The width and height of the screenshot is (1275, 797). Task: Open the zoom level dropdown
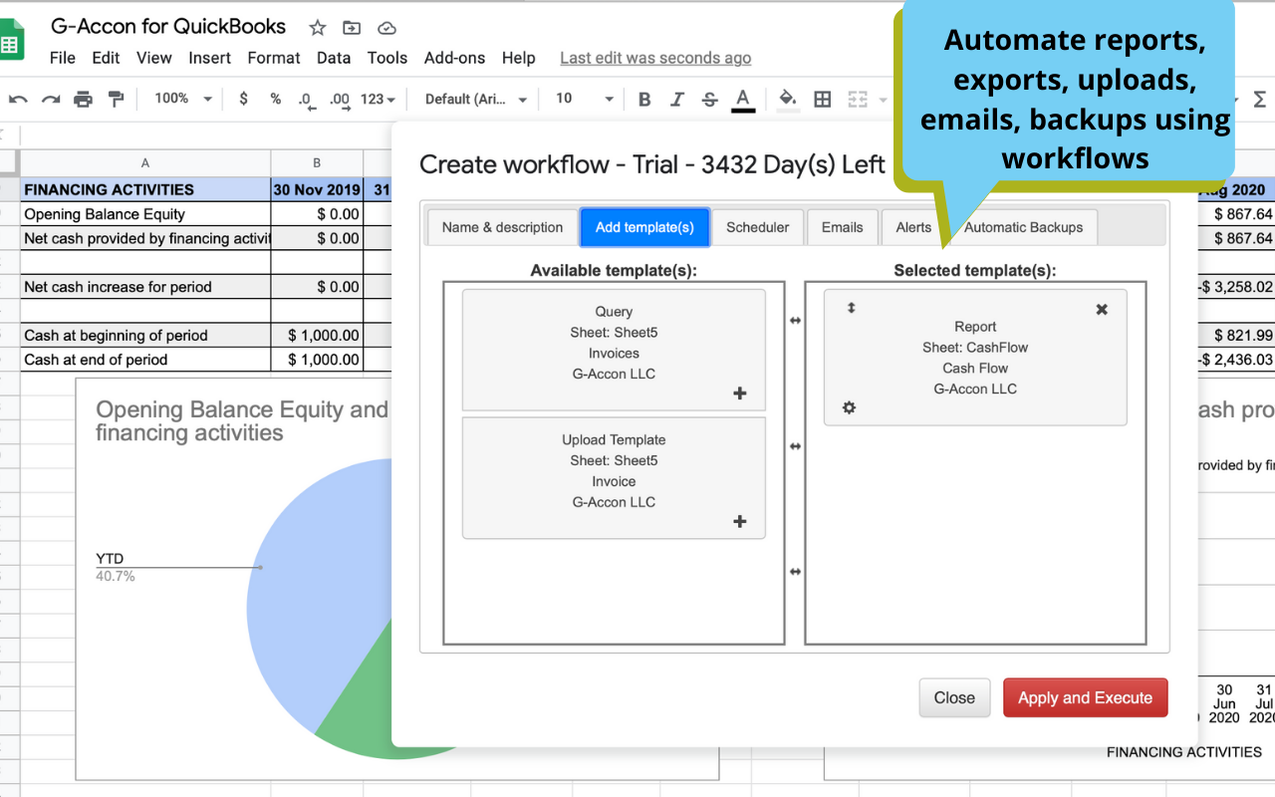click(x=182, y=99)
